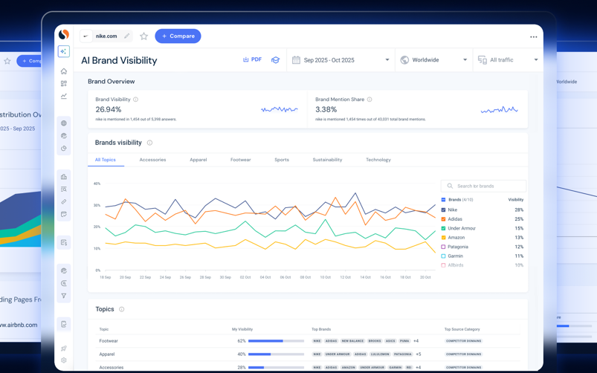This screenshot has height=373, width=597.
Task: Switch to the Footwear tab
Action: [x=241, y=160]
